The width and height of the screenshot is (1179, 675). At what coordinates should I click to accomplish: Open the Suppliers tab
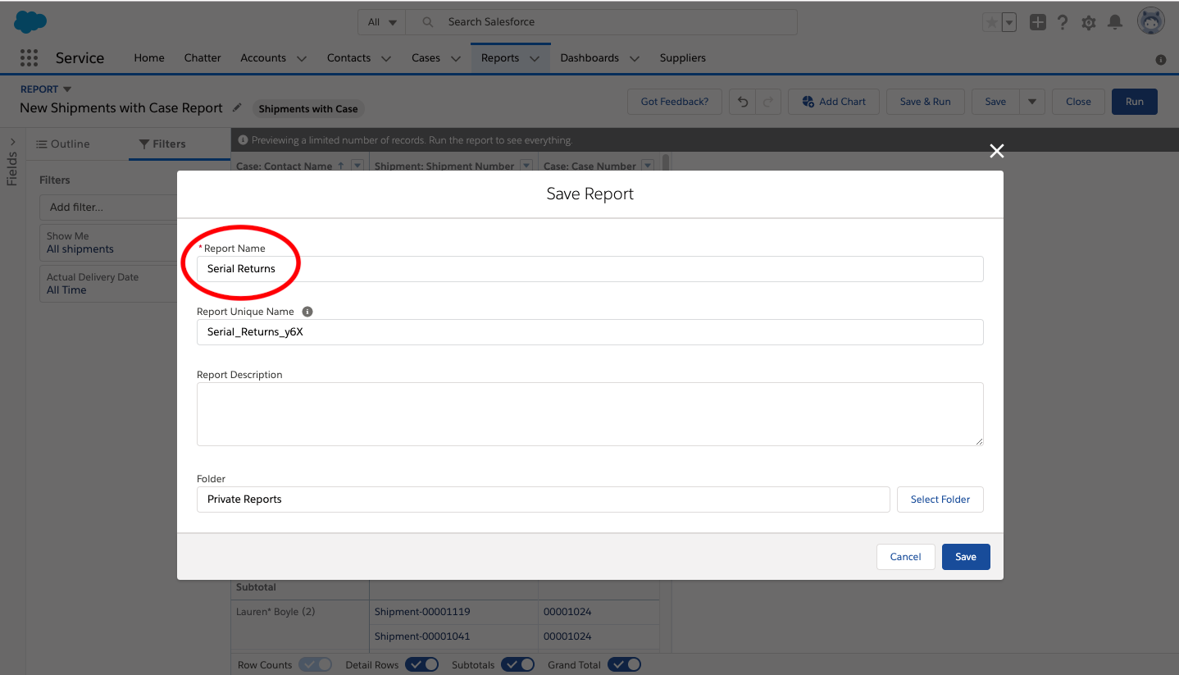coord(682,58)
